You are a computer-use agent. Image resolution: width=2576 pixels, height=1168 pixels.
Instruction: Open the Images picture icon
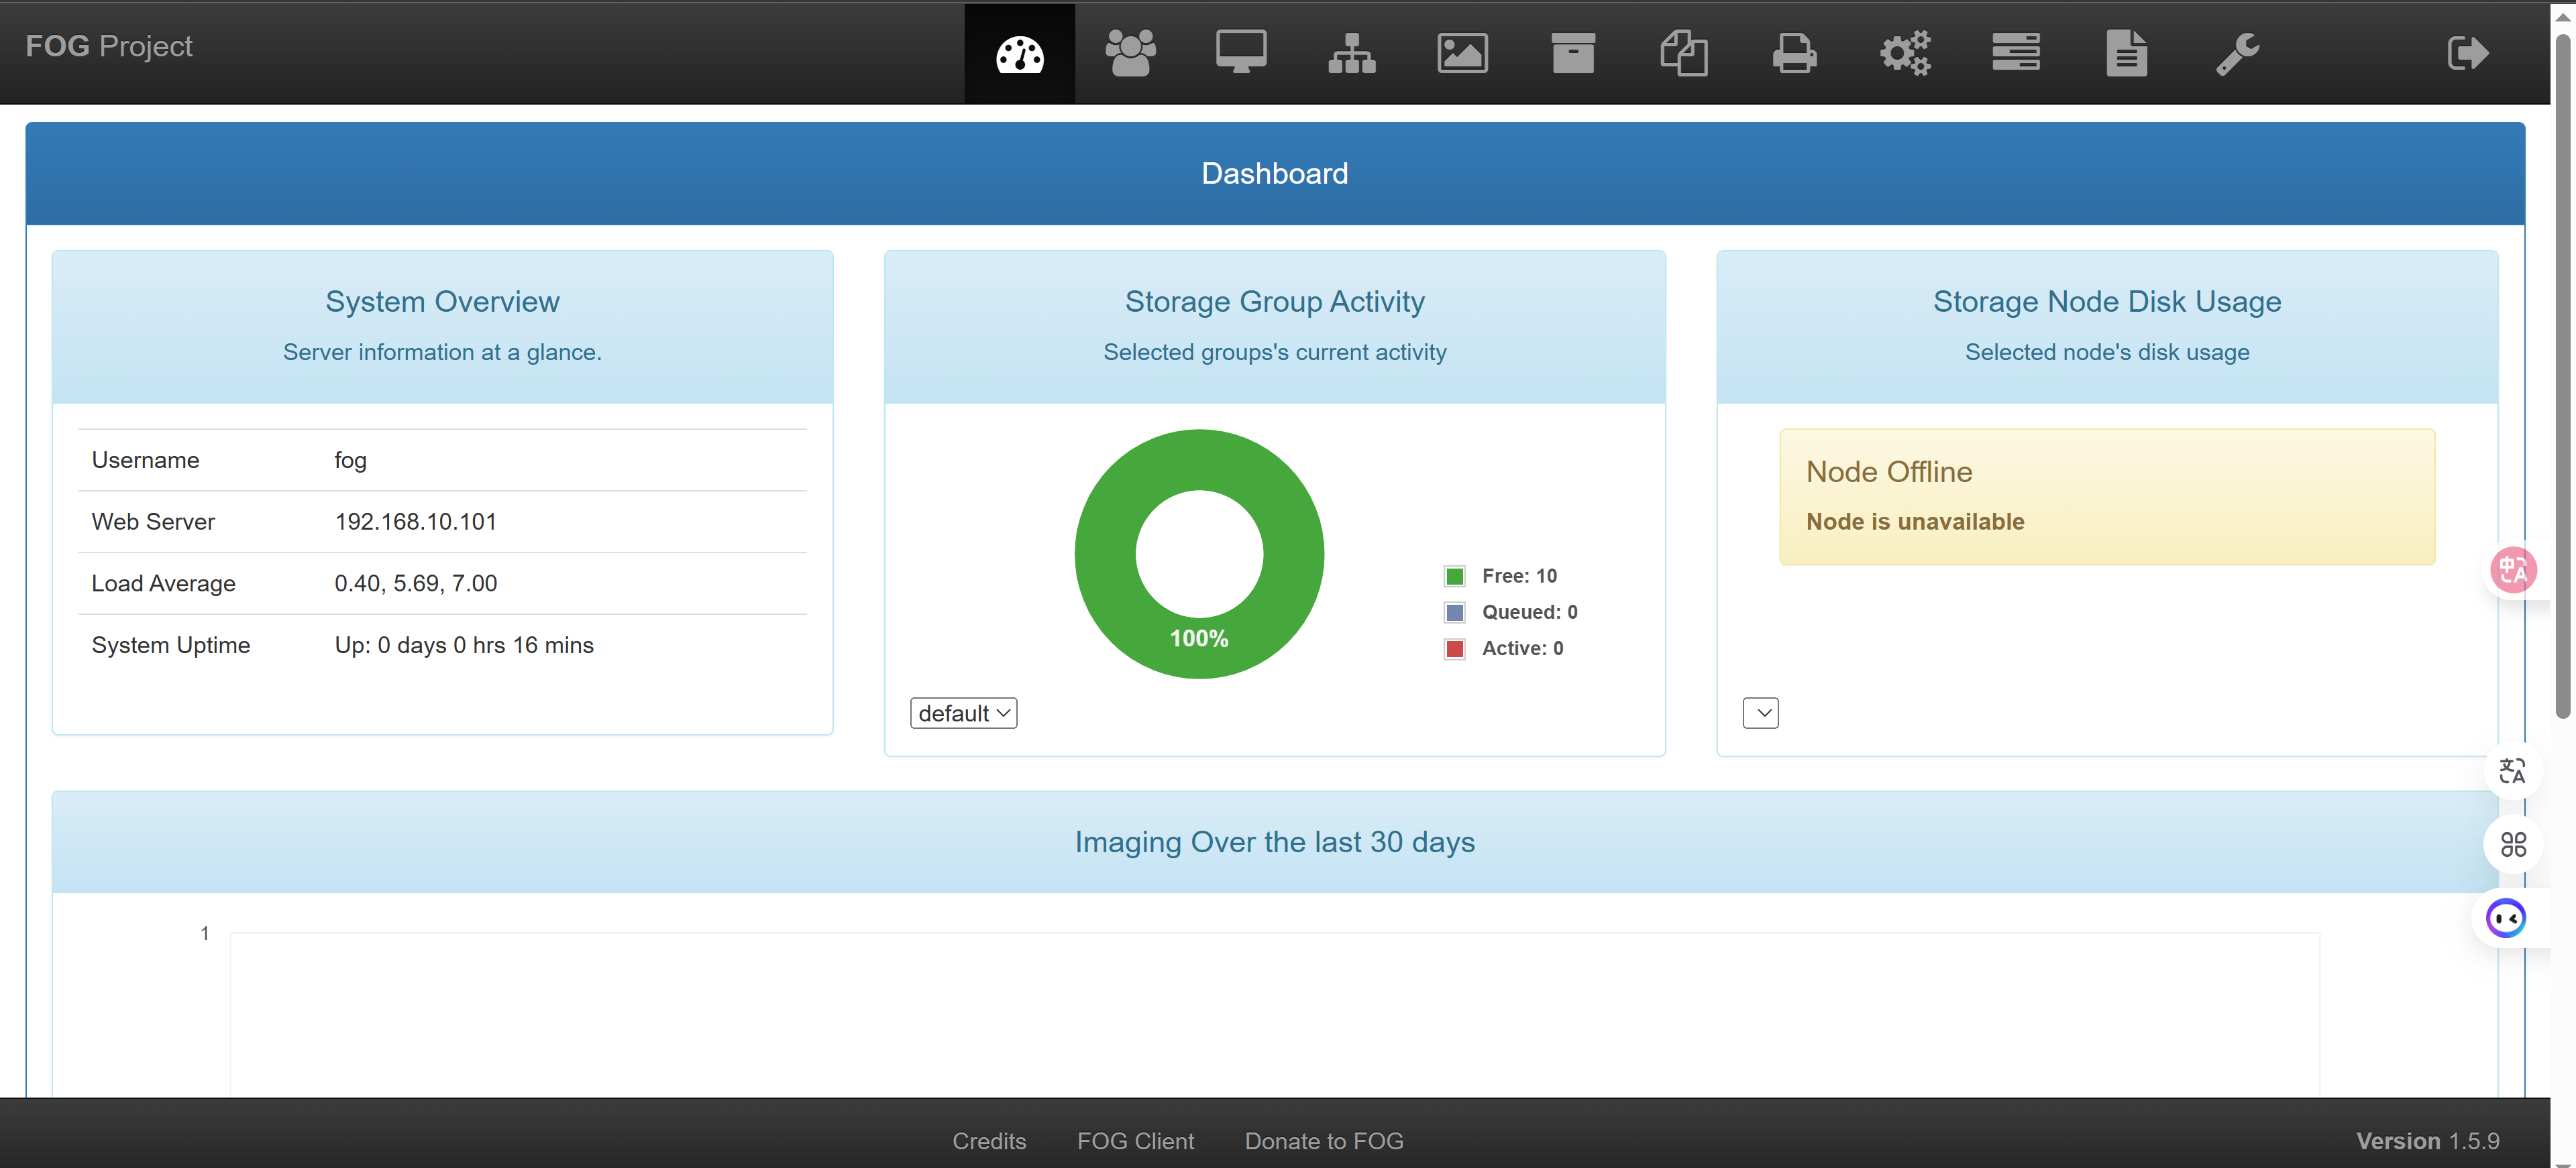[x=1462, y=53]
